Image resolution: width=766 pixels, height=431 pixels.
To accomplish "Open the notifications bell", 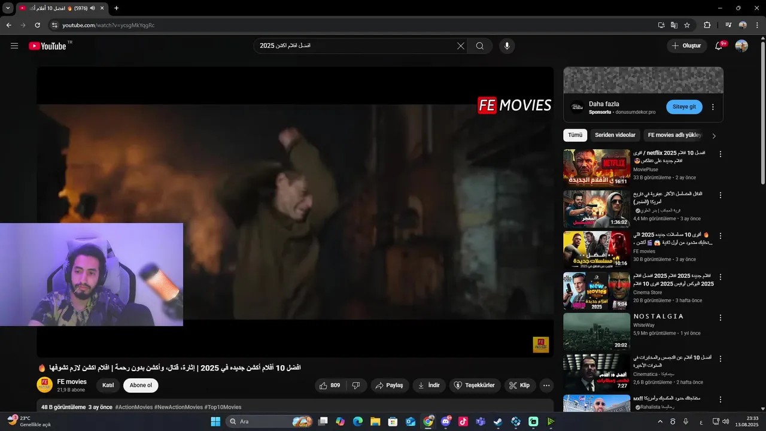I will tap(719, 46).
